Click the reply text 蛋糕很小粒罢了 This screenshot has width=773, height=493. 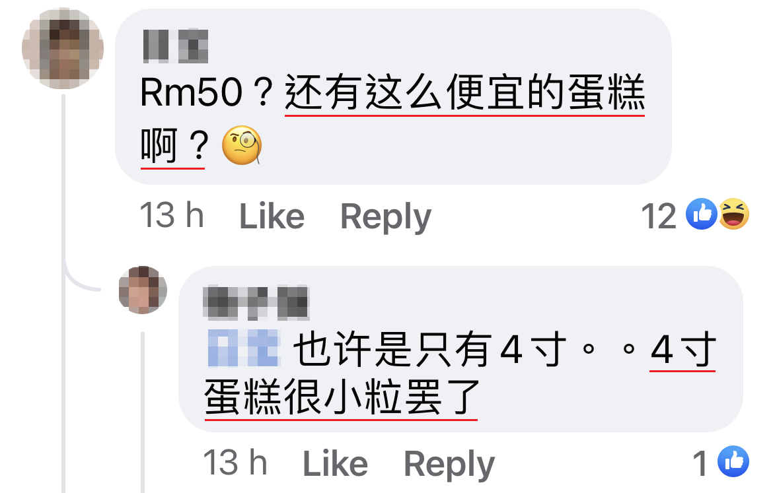click(341, 397)
